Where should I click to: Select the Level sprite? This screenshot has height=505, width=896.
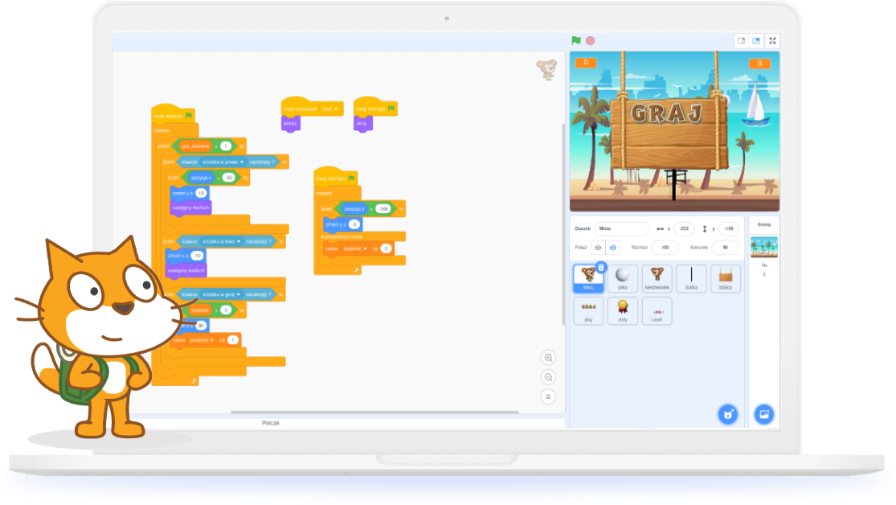657,310
